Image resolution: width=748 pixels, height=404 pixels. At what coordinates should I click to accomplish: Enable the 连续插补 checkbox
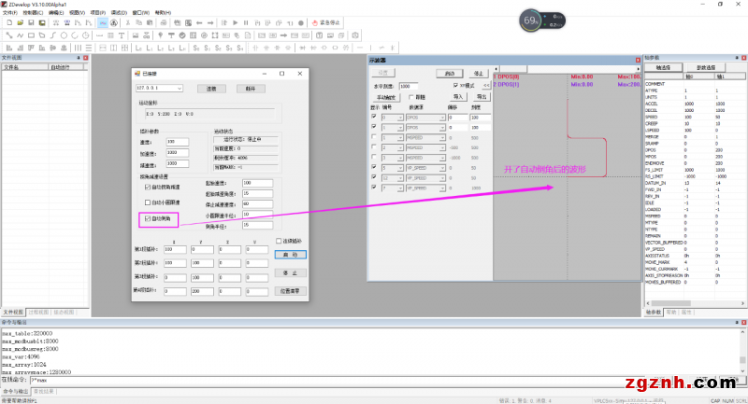(278, 241)
